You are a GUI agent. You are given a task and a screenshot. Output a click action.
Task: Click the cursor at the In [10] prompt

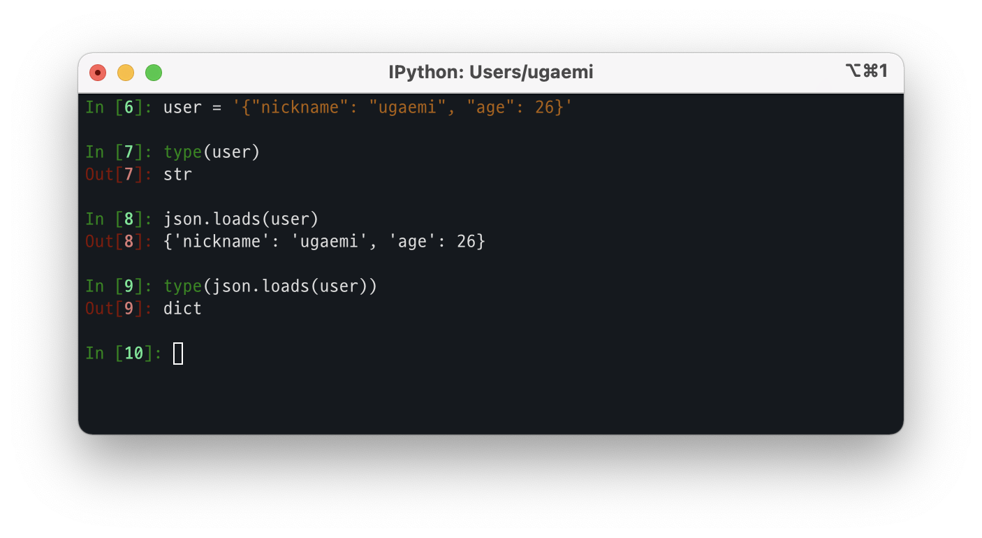tap(178, 354)
